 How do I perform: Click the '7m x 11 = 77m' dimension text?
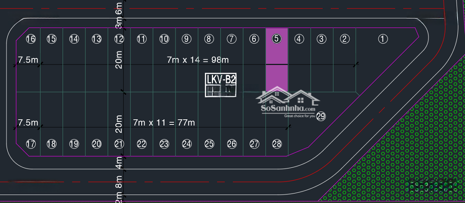pos(164,123)
